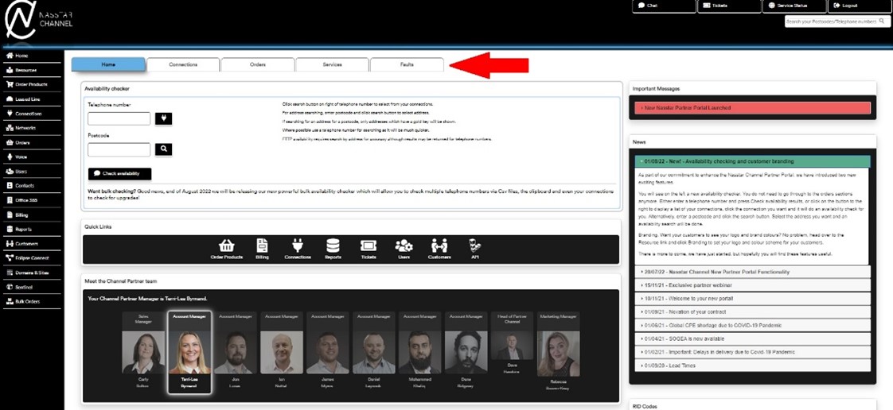Switch to the Orders tab
Viewport: 893px width, 410px height.
(x=257, y=65)
